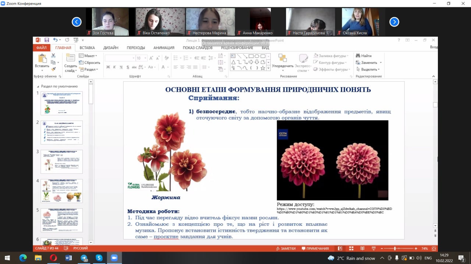Open Zoom app in Windows taskbar
The height and width of the screenshot is (264, 471).
[114, 258]
